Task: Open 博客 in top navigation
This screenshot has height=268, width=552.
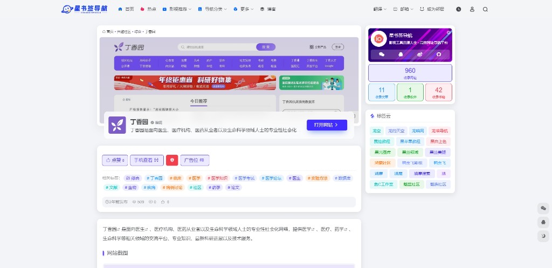Action: point(268,9)
